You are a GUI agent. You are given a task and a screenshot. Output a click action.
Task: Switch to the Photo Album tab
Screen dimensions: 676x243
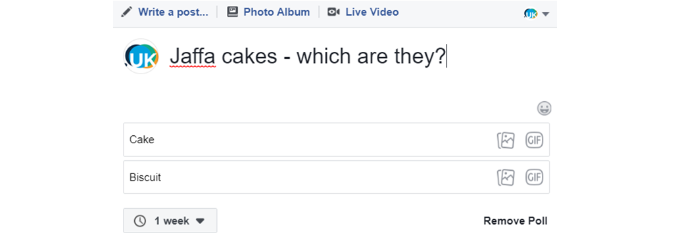point(268,12)
